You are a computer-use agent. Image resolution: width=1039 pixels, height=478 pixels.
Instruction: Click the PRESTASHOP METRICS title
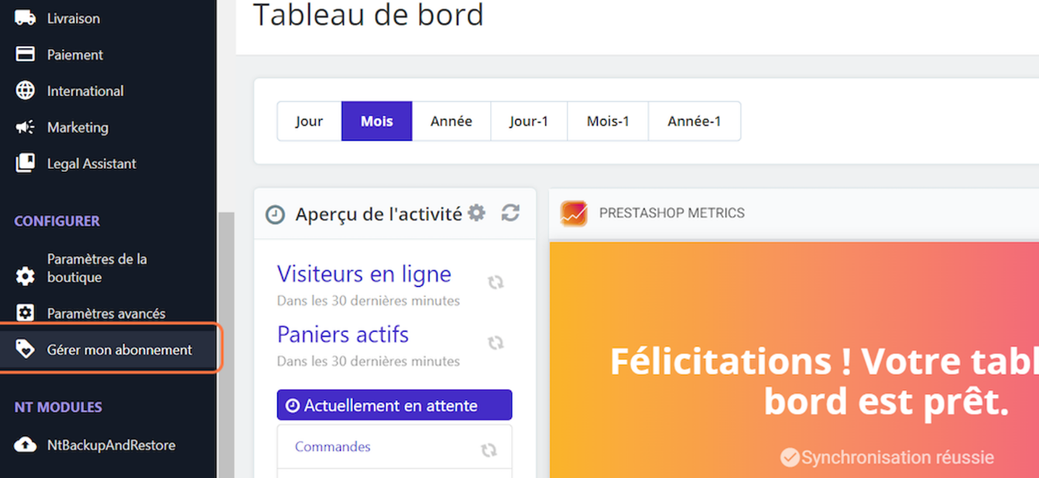click(x=672, y=213)
